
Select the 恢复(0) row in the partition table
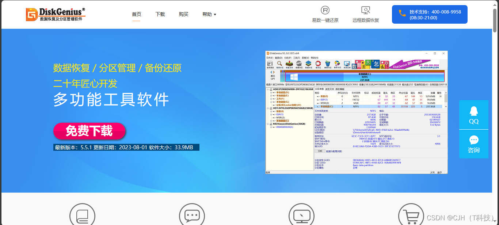pos(378,96)
